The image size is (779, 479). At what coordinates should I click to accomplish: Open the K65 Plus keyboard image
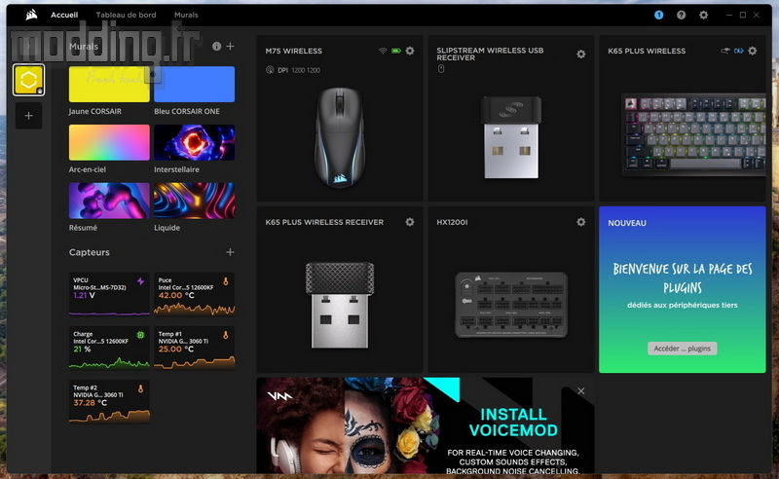pos(694,134)
